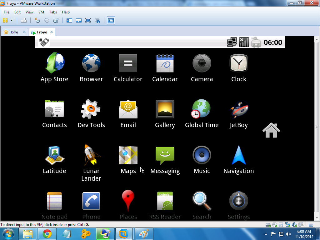Open the Windows Start menu

click(x=8, y=234)
